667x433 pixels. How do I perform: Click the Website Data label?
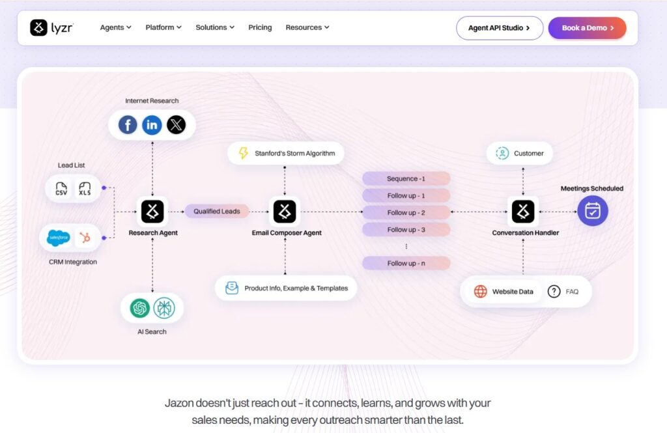pyautogui.click(x=513, y=291)
